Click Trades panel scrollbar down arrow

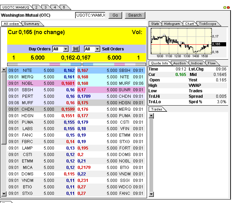point(151,194)
